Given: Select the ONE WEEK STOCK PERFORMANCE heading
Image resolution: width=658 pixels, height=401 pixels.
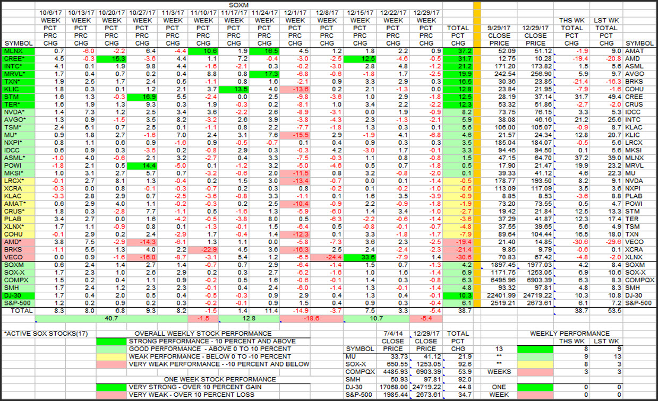Looking at the screenshot, I should (219, 379).
